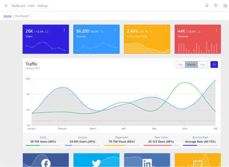The width and height of the screenshot is (229, 167).
Task: Click the 26K Users stat card
Action: 46,39
